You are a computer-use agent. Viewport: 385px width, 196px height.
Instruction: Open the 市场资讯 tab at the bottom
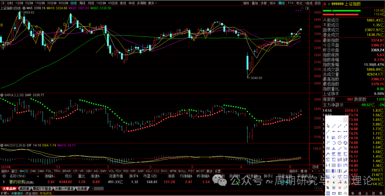point(45,193)
